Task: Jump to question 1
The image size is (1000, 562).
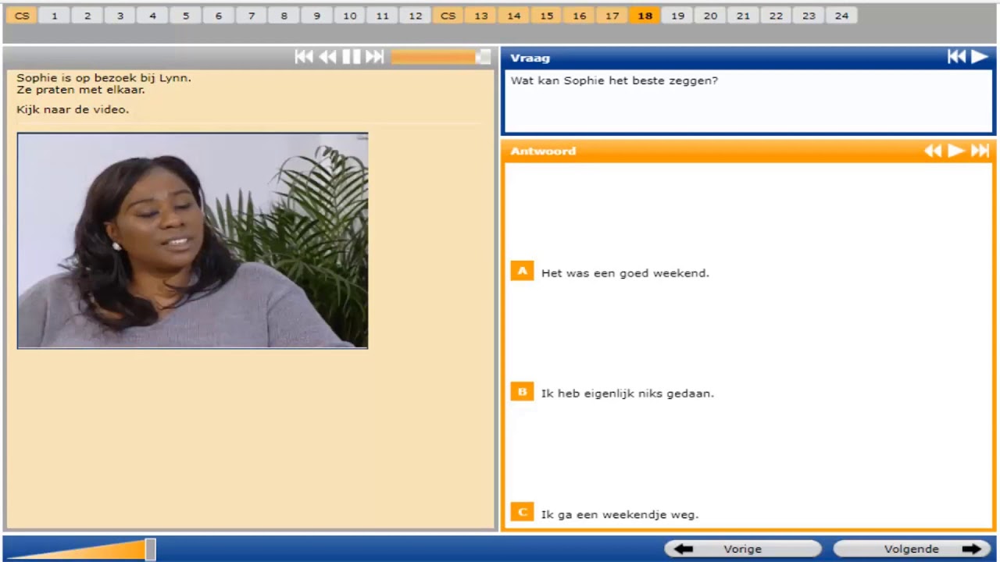Action: point(54,16)
